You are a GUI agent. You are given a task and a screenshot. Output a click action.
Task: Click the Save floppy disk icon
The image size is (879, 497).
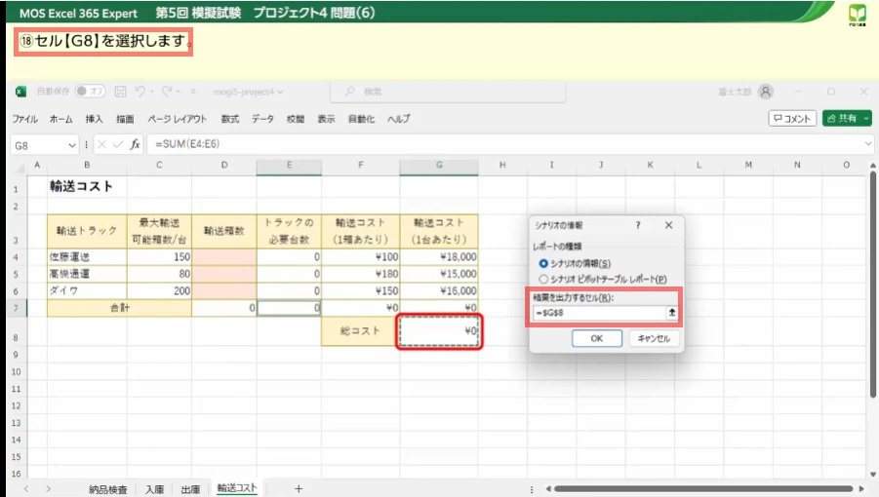pos(121,92)
